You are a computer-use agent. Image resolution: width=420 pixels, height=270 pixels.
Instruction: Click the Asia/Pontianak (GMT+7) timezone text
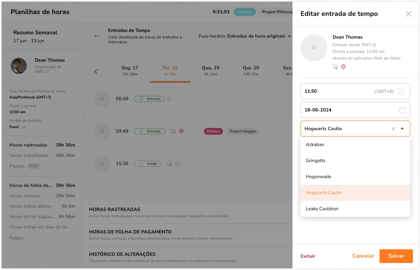point(30,97)
